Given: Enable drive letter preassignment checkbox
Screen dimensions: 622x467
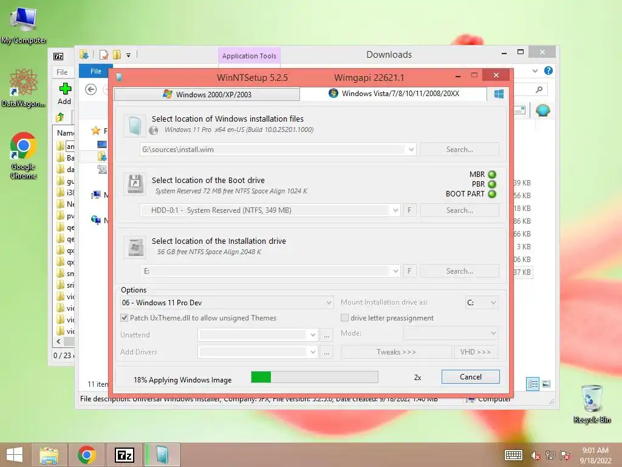Looking at the screenshot, I should point(345,317).
